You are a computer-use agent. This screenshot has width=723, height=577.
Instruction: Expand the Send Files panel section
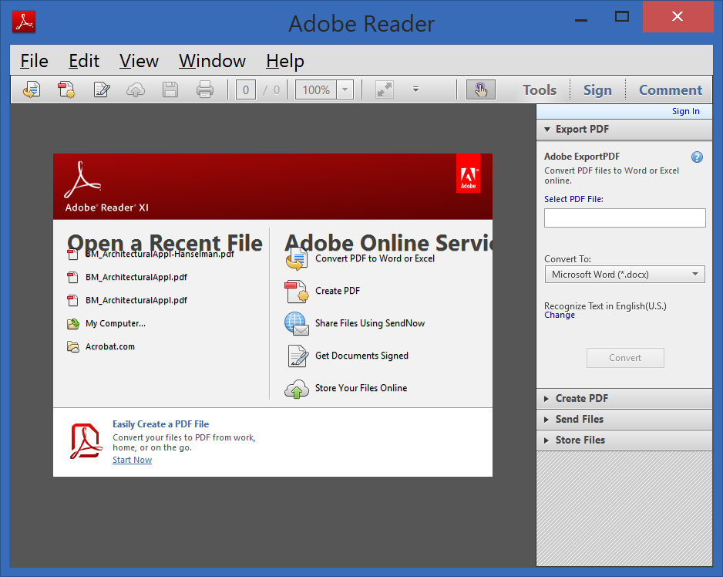[x=579, y=420]
